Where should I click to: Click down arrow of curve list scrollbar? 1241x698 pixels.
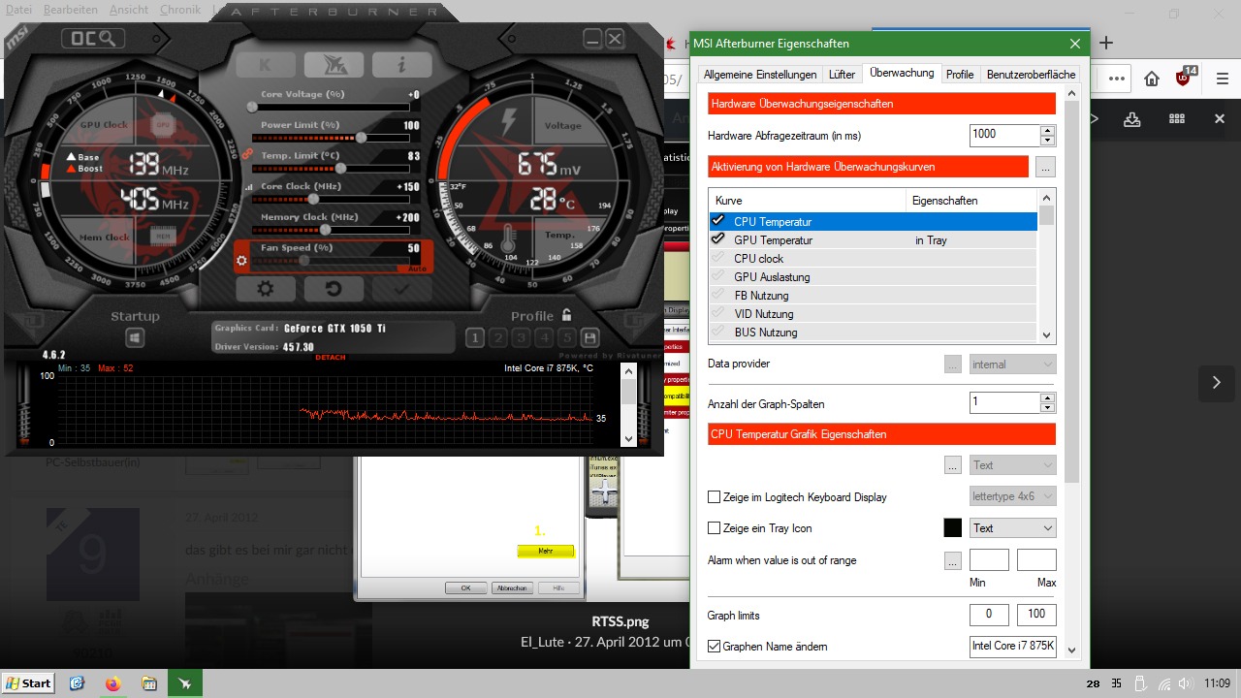(x=1047, y=334)
